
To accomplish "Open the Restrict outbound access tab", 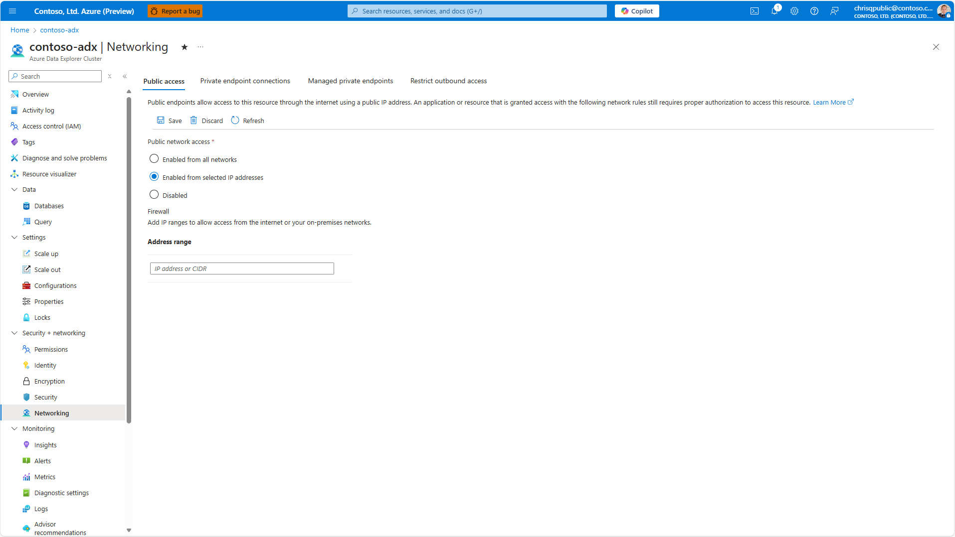I will click(448, 81).
